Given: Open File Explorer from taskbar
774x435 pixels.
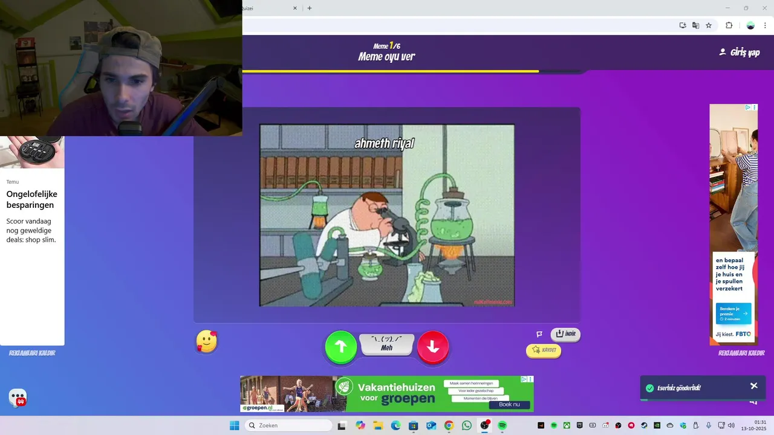Looking at the screenshot, I should coord(378,425).
